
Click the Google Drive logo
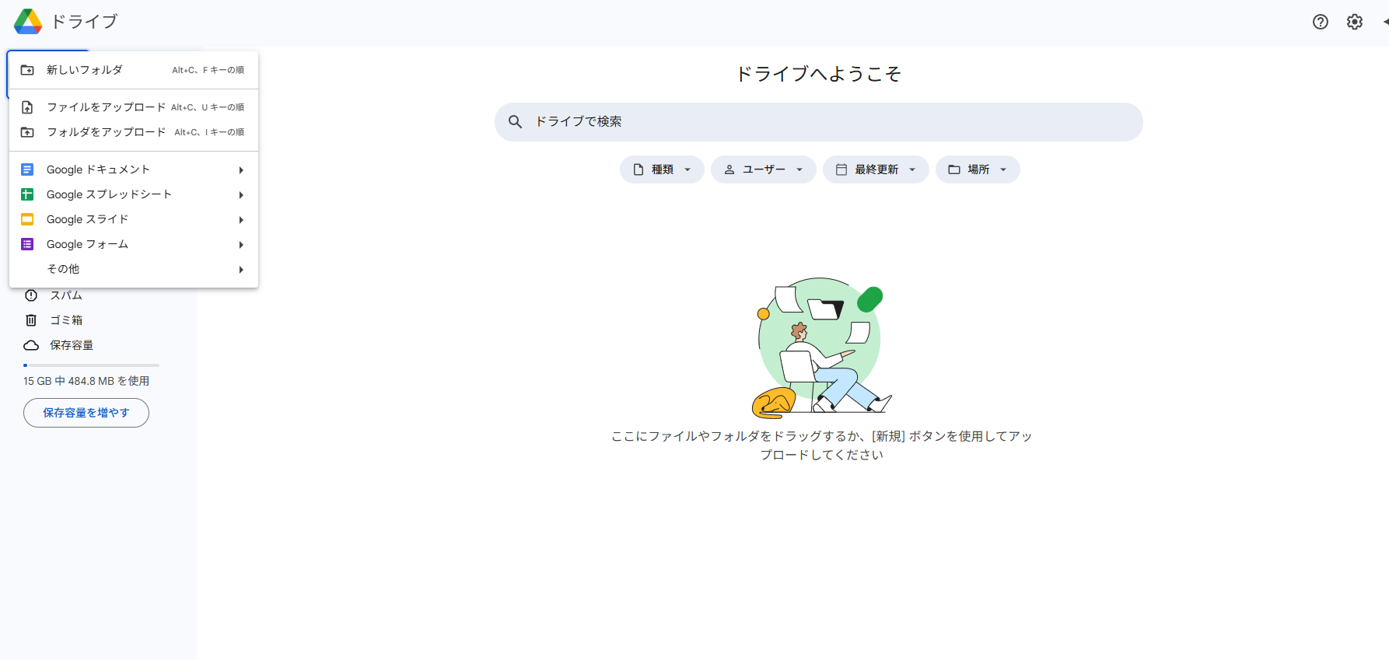pyautogui.click(x=28, y=22)
